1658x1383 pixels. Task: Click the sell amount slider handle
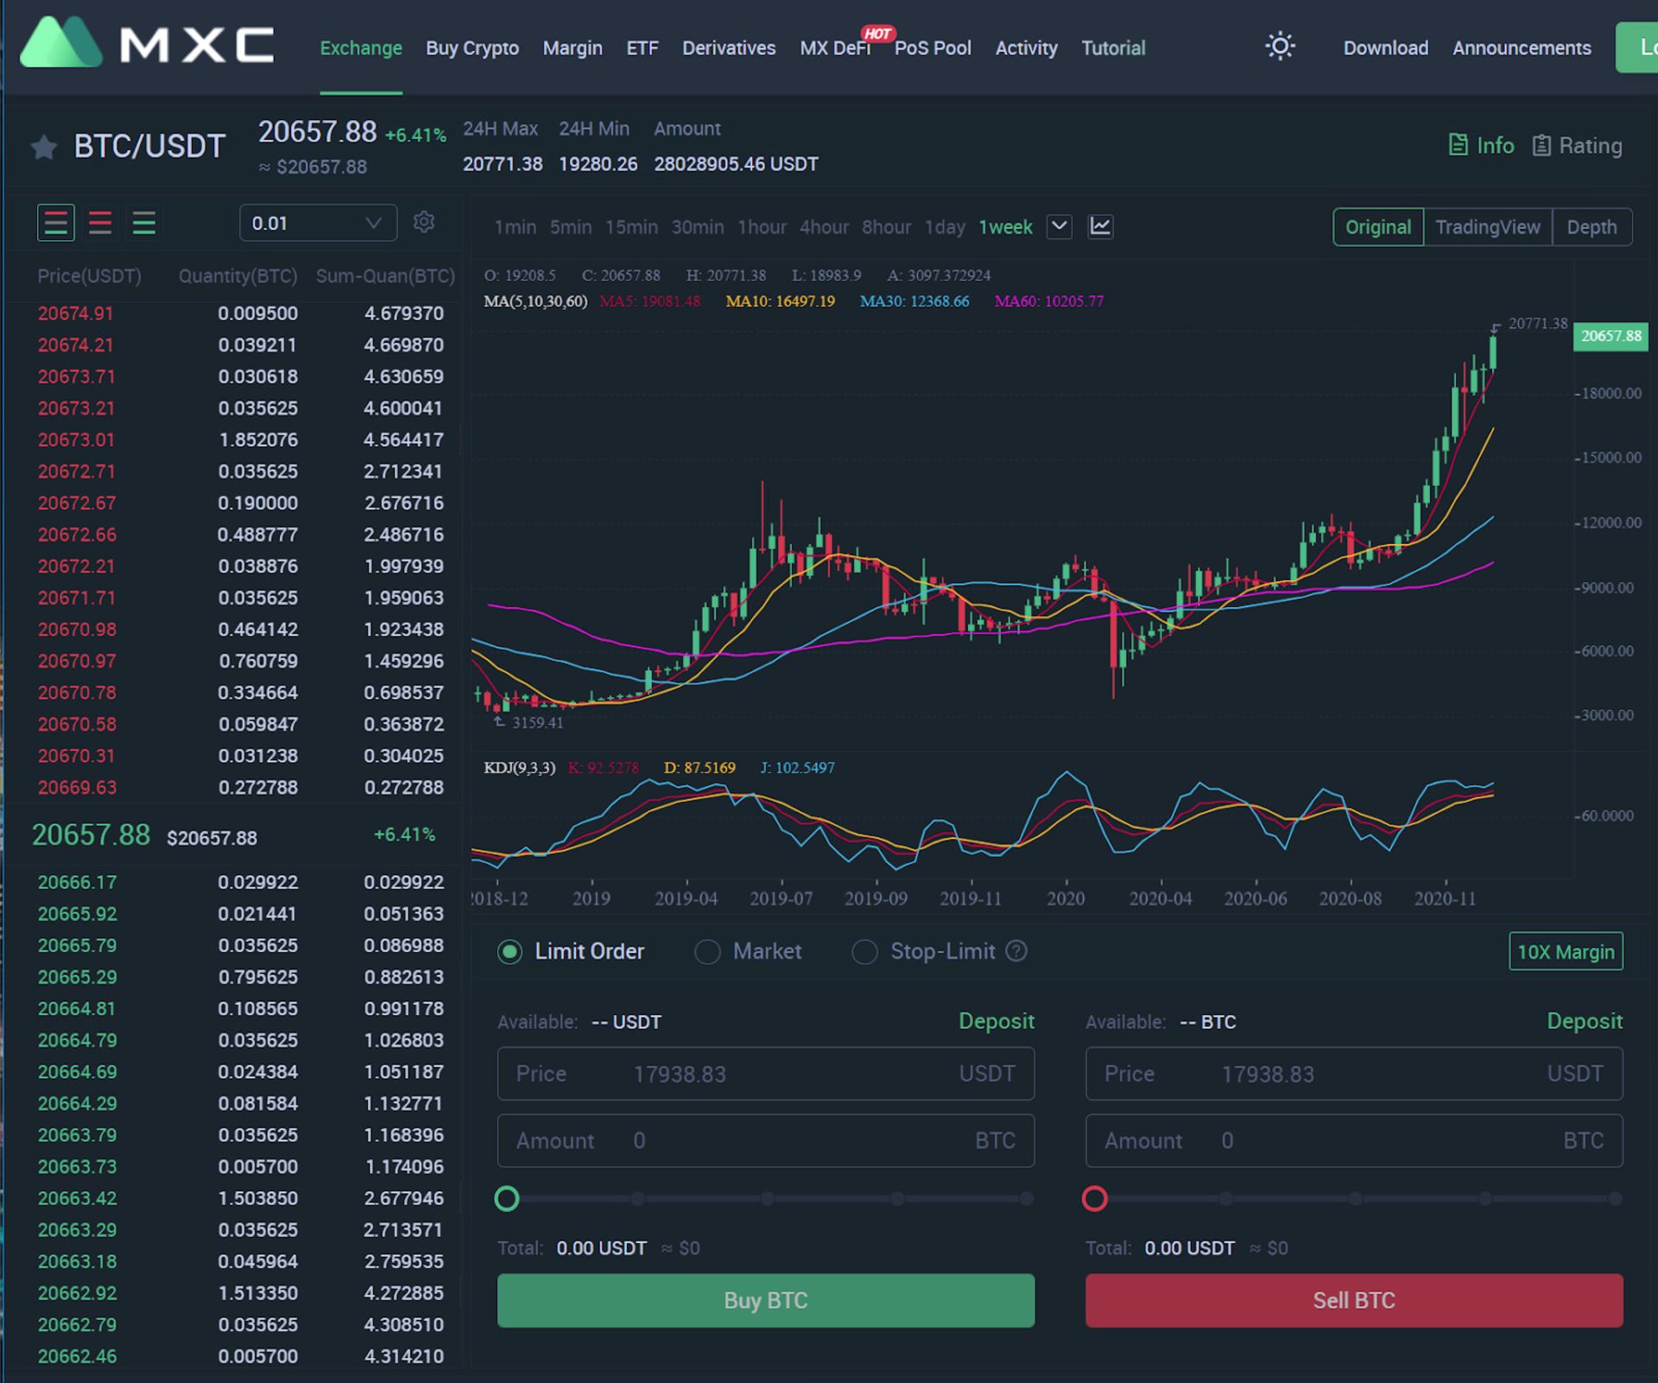[x=1095, y=1198]
